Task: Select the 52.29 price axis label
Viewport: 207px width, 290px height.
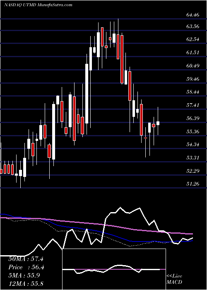Action: (193, 171)
